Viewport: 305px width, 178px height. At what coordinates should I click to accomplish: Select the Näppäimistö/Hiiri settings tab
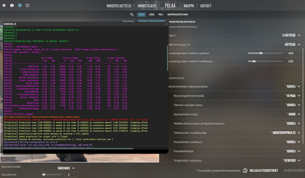178,15
